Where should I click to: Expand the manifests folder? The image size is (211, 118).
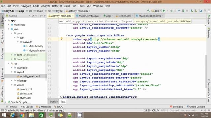[9, 25]
